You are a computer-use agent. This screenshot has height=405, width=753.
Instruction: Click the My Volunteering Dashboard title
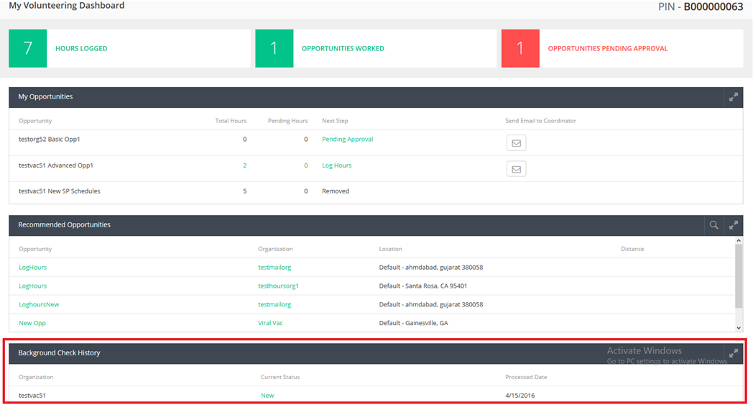pos(67,5)
